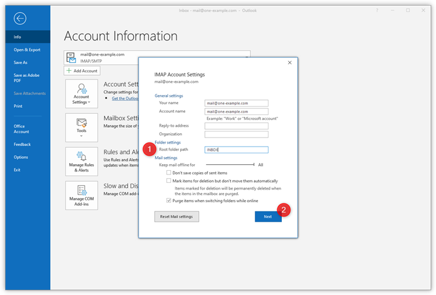Click the IMAP Account Settings title
This screenshot has width=436, height=295.
[180, 75]
